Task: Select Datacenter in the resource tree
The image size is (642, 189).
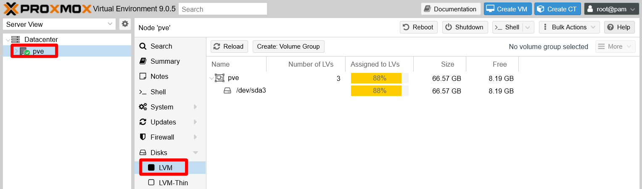Action: tap(41, 39)
